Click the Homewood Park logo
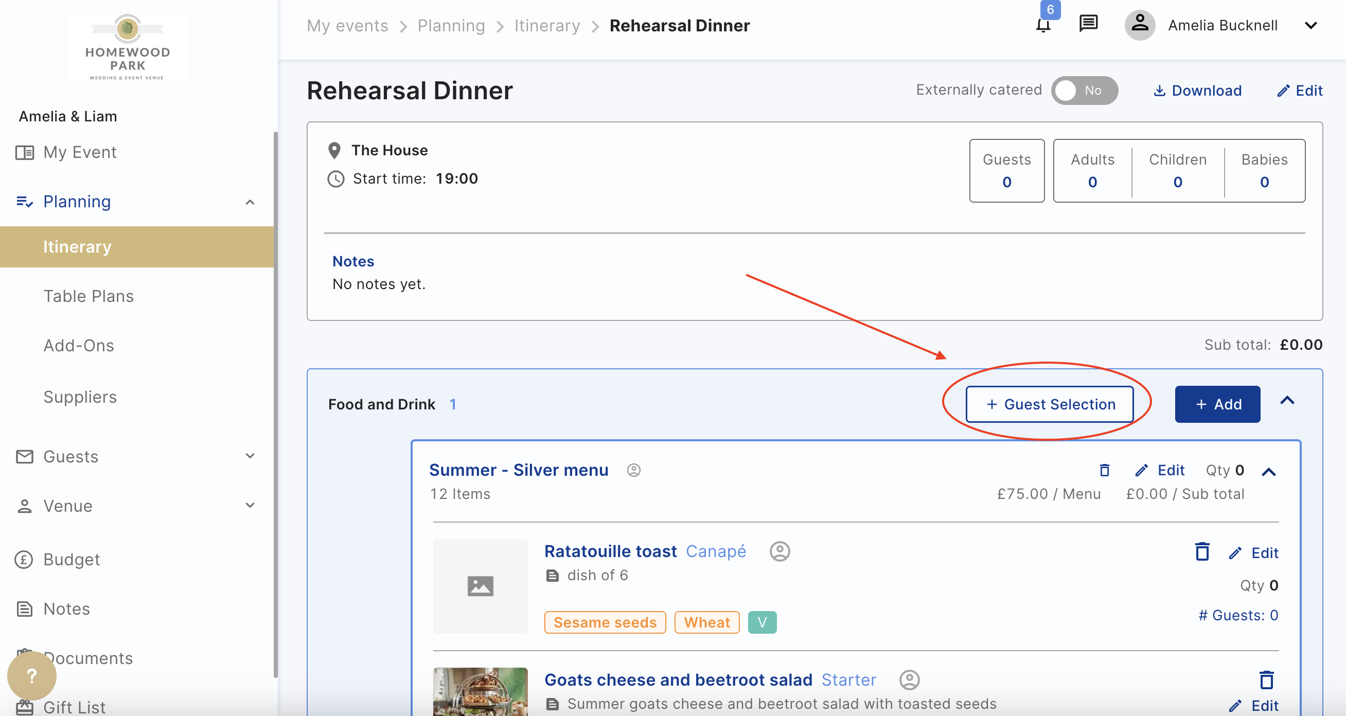The width and height of the screenshot is (1346, 716). (x=128, y=47)
